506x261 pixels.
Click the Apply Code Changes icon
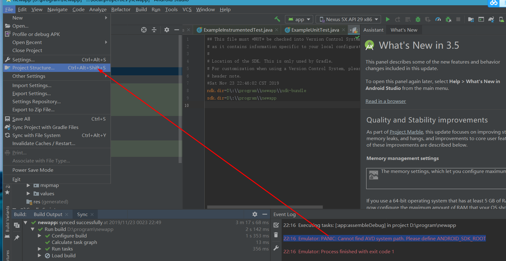click(x=408, y=20)
